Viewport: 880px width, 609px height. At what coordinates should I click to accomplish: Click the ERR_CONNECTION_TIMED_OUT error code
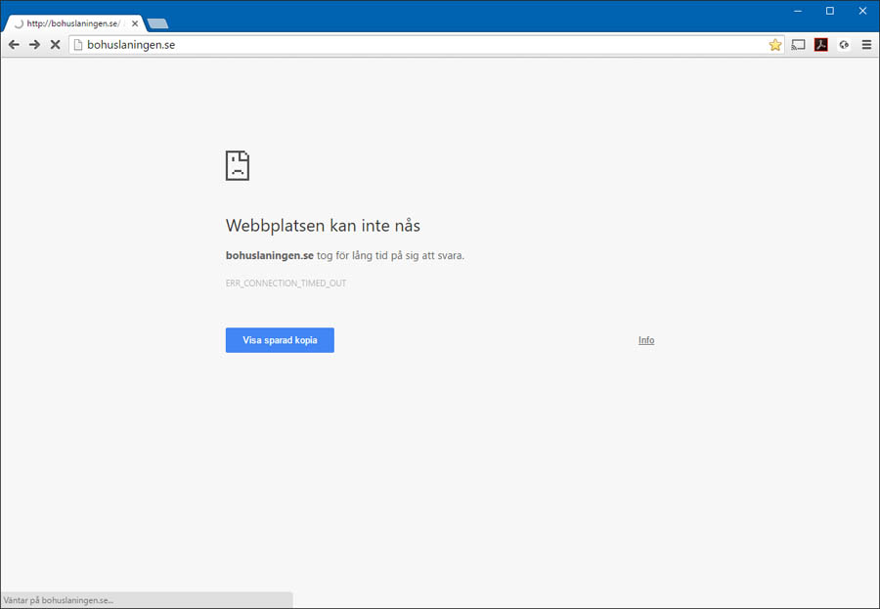click(286, 283)
